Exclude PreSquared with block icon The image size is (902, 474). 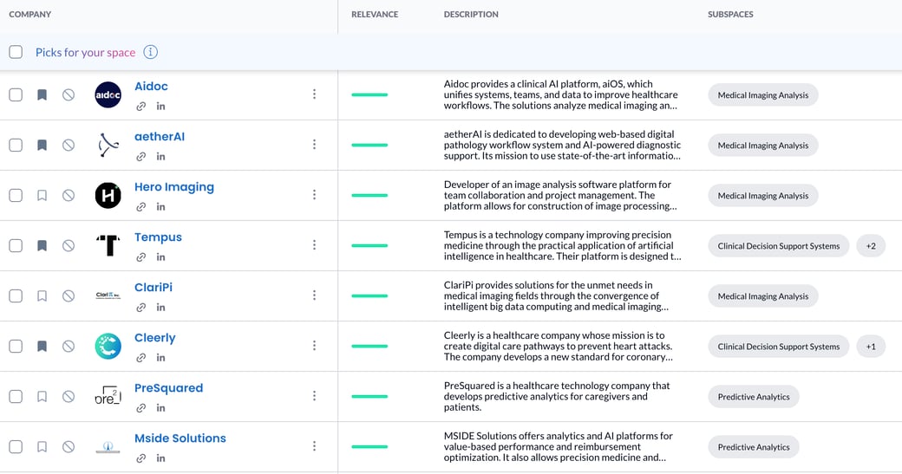pos(69,396)
